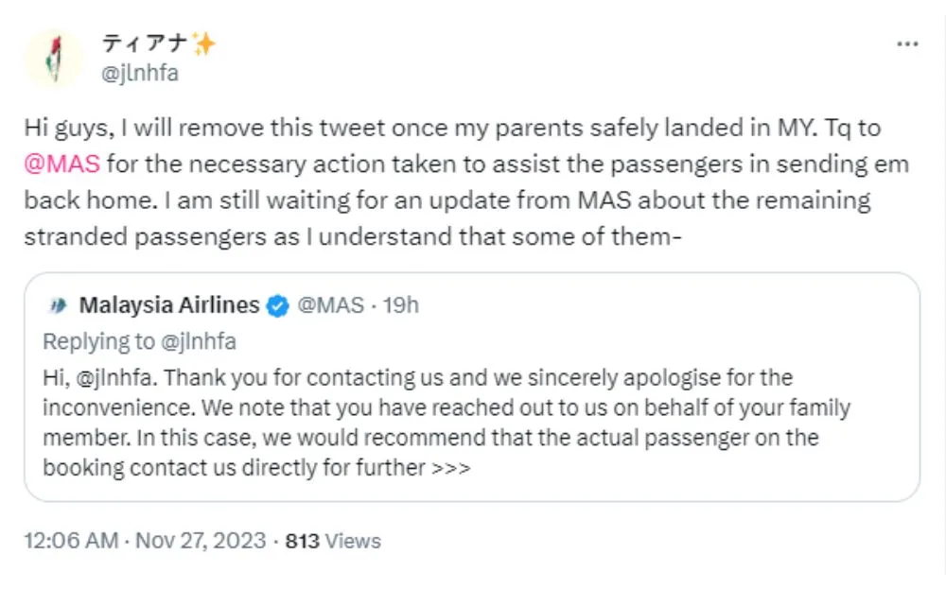The width and height of the screenshot is (946, 589).
Task: Open the @jlnhfa handle under the display name
Action: (x=140, y=73)
